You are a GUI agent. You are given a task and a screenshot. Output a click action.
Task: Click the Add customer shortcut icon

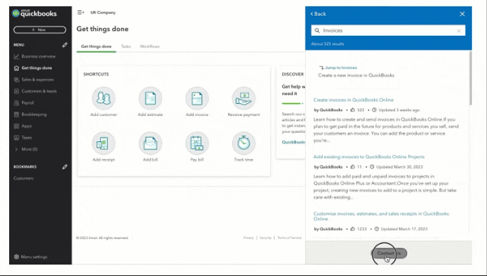pyautogui.click(x=104, y=98)
